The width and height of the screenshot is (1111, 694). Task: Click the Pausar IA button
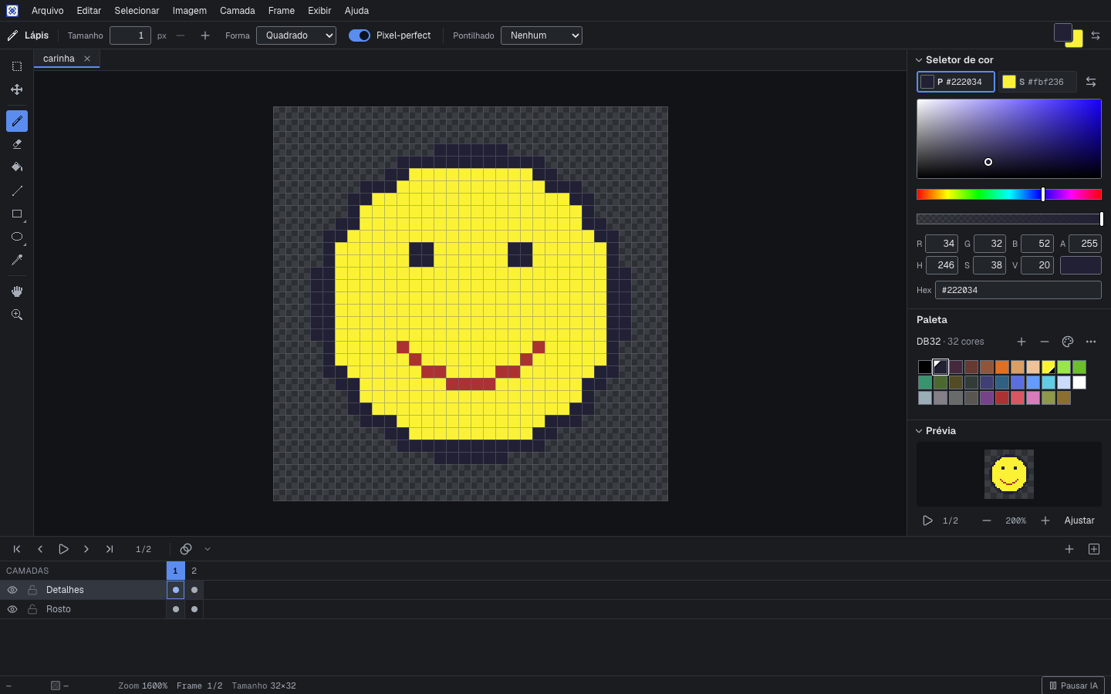pyautogui.click(x=1073, y=686)
